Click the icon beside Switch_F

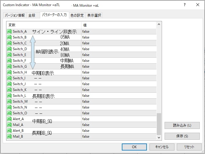pyautogui.click(x=9, y=61)
